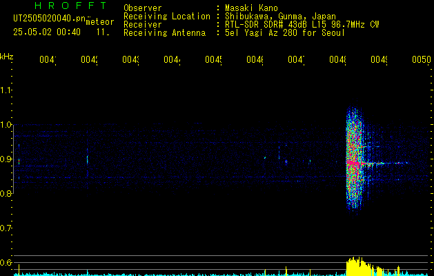This screenshot has height=276, width=434.
Task: Click the small echo spike near 0042
Action: pyautogui.click(x=87, y=160)
